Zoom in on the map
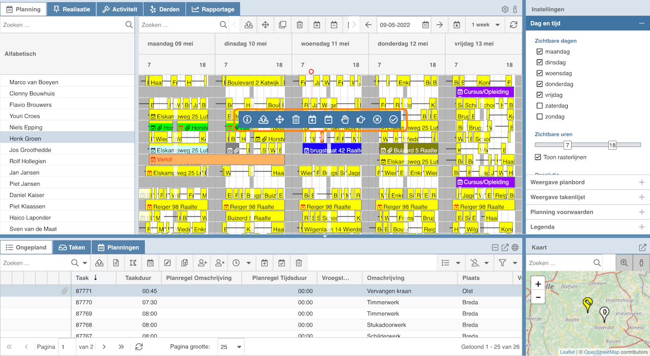Screen dimensions: 650x356 (x=538, y=284)
